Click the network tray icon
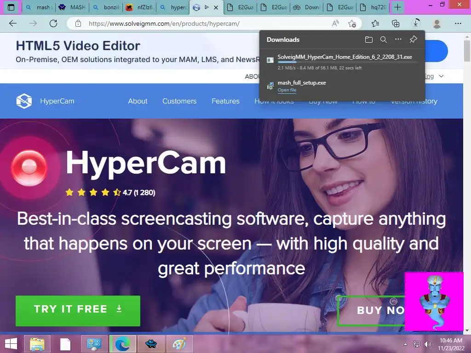Screen dimensions: 471x353 pos(417,344)
